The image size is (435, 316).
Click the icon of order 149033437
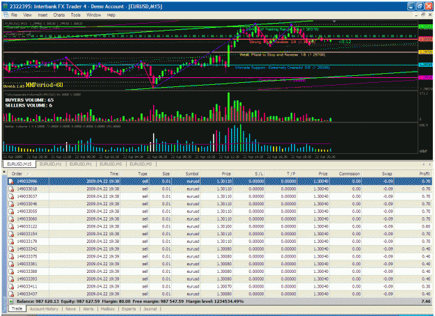pos(11,294)
